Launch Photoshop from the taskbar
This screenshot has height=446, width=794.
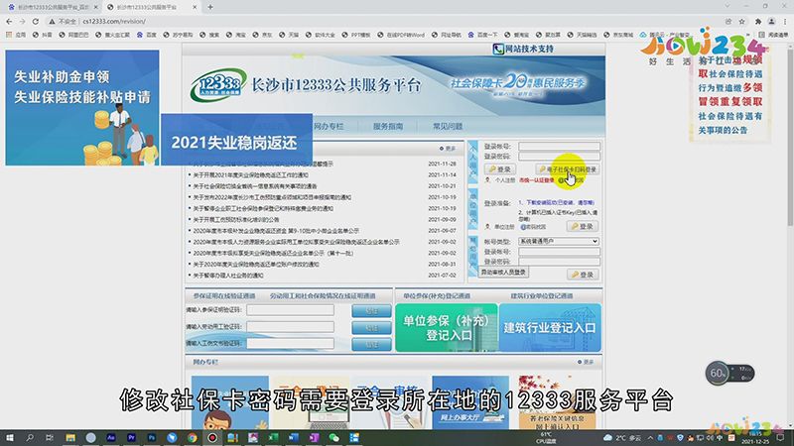click(152, 437)
